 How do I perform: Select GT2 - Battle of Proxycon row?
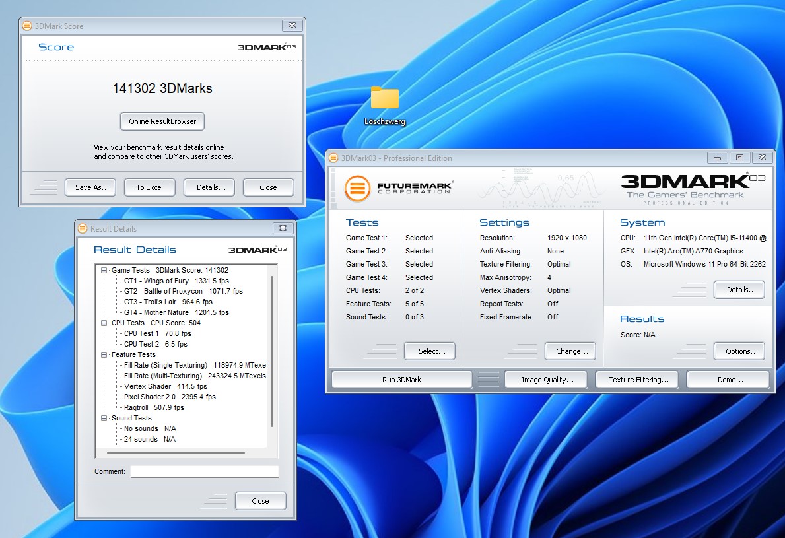(184, 291)
